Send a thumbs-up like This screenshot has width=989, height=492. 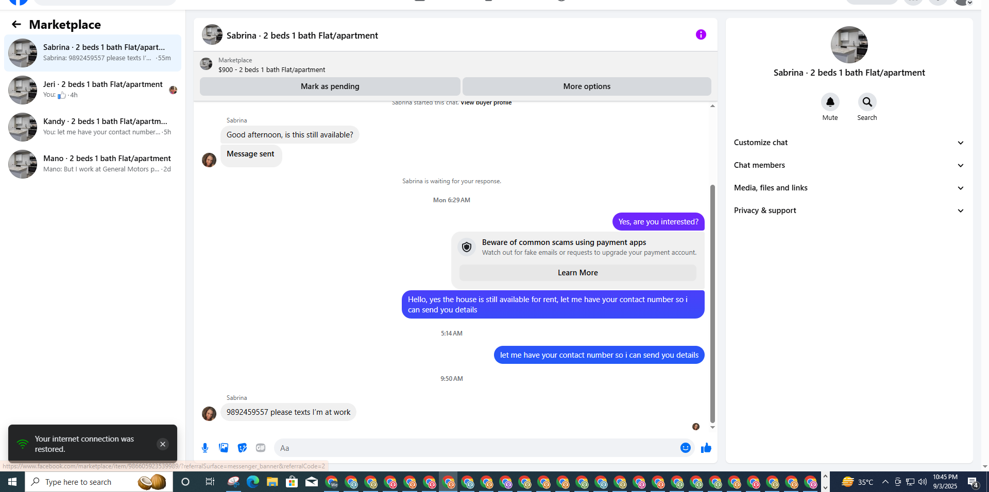click(x=706, y=448)
